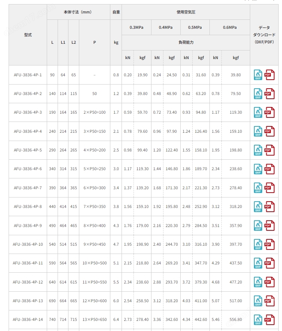Click the 使用空気圧 header
The width and height of the screenshot is (282, 331).
pos(186,12)
